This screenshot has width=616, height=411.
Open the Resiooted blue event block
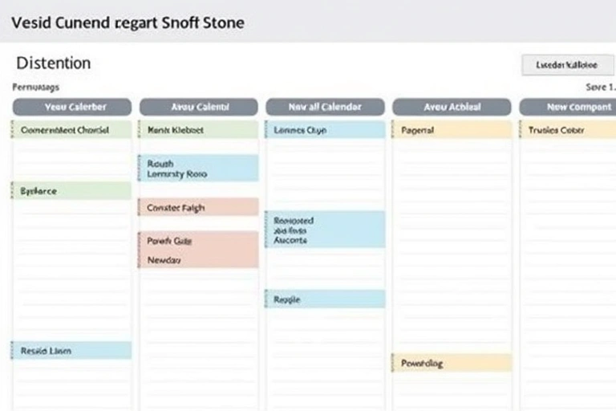coord(325,230)
